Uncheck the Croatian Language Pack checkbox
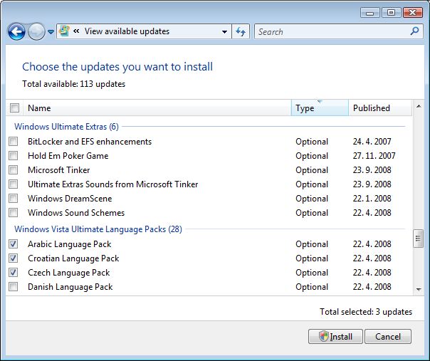The width and height of the screenshot is (430, 361). 13,258
